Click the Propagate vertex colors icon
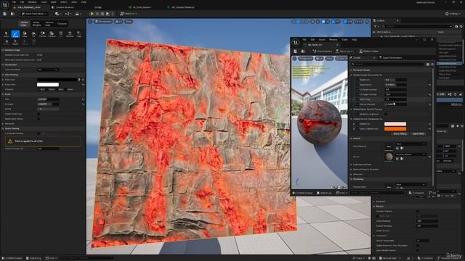 pyautogui.click(x=43, y=34)
